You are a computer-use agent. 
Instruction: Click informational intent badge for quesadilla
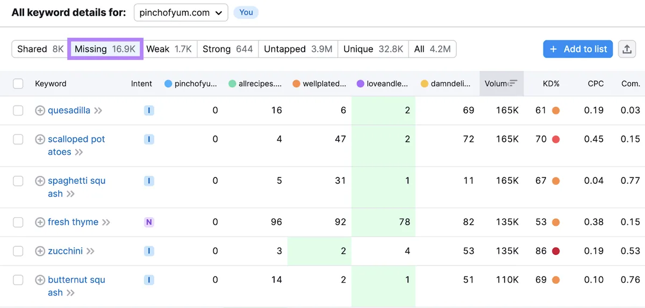point(149,110)
